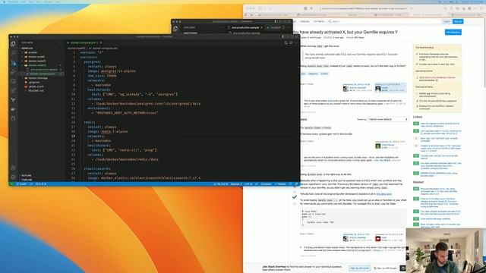Click Log in button on Stack Overflow

click(447, 21)
